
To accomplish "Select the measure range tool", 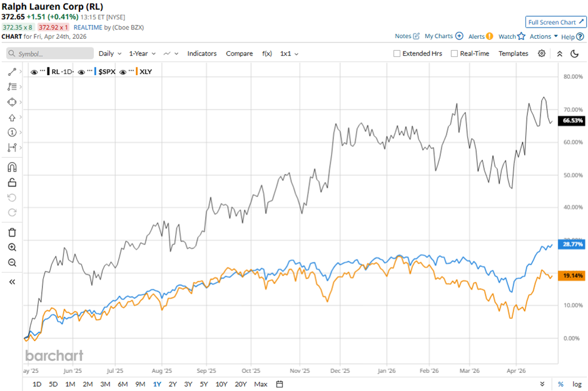I will pos(12,148).
